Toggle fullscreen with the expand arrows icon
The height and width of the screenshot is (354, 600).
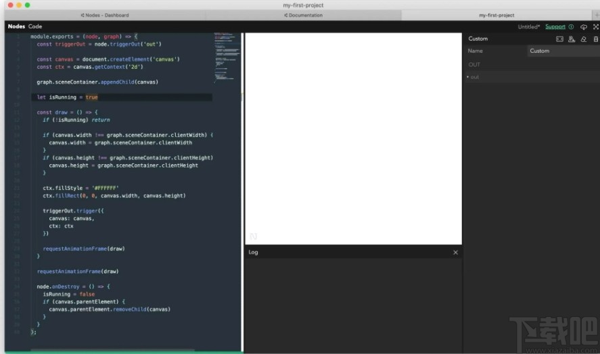coord(596,27)
